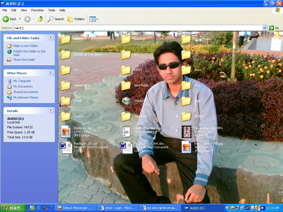Go to My Documents link
Viewport: 283px width, 212px height.
(23, 86)
